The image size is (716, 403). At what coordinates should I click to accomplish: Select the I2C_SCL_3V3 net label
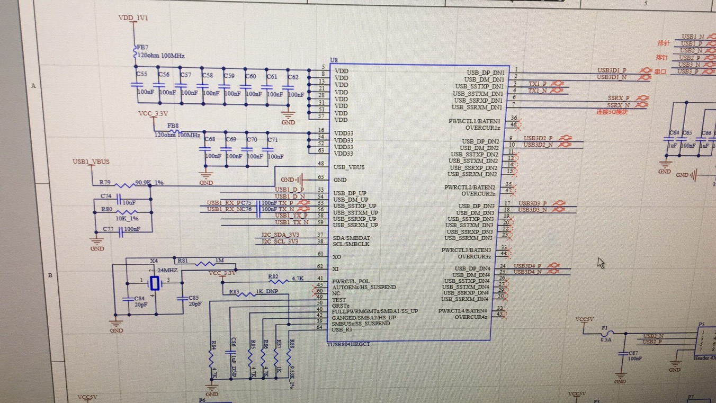[x=280, y=242]
